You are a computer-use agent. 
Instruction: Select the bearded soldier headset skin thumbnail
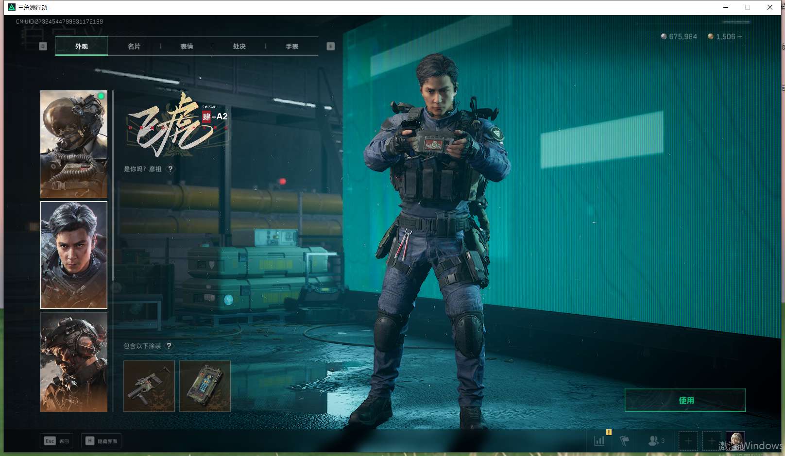click(x=74, y=362)
